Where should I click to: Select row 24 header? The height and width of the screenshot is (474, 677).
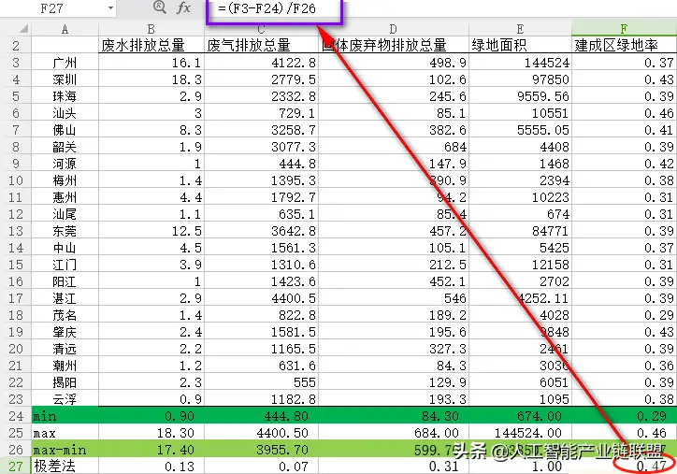pos(15,415)
